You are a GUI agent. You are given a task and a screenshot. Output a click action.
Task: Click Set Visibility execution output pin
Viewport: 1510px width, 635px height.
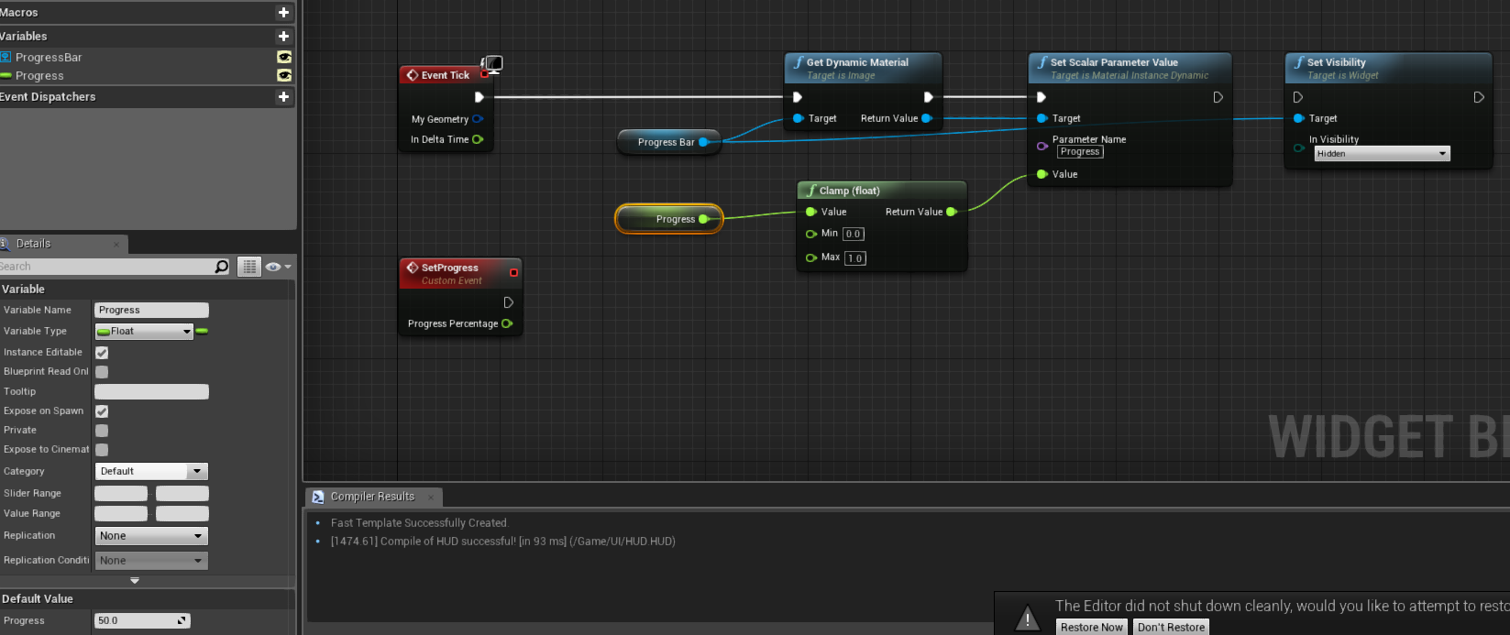[x=1479, y=97]
